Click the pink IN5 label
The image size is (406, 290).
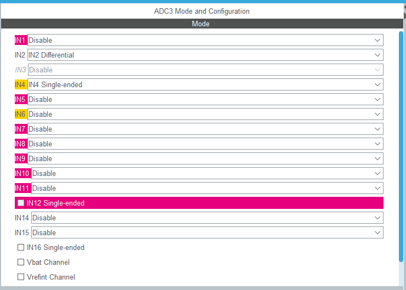point(21,99)
